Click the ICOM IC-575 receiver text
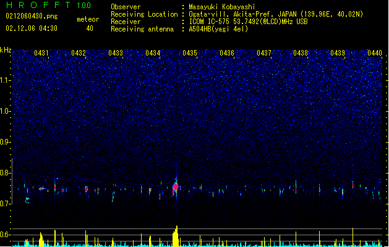 pos(248,22)
